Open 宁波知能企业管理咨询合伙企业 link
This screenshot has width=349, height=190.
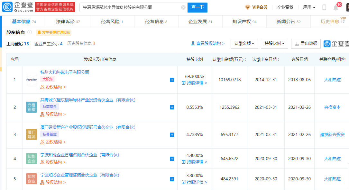(80, 155)
